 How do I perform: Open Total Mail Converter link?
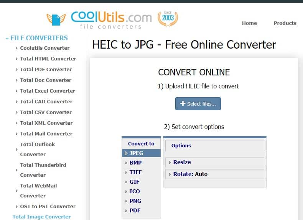46,134
